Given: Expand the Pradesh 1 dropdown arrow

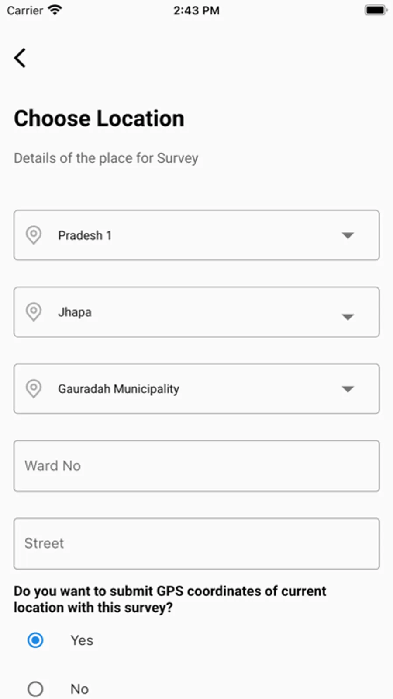Looking at the screenshot, I should click(x=348, y=235).
